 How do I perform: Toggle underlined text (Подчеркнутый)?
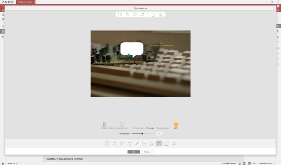(x=122, y=126)
